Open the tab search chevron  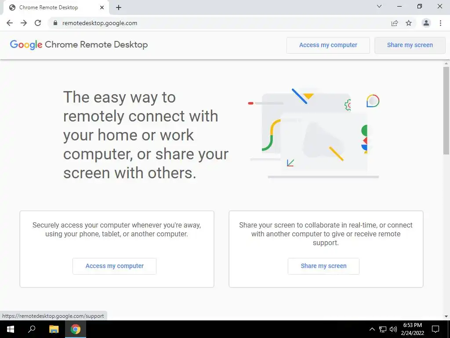click(379, 6)
